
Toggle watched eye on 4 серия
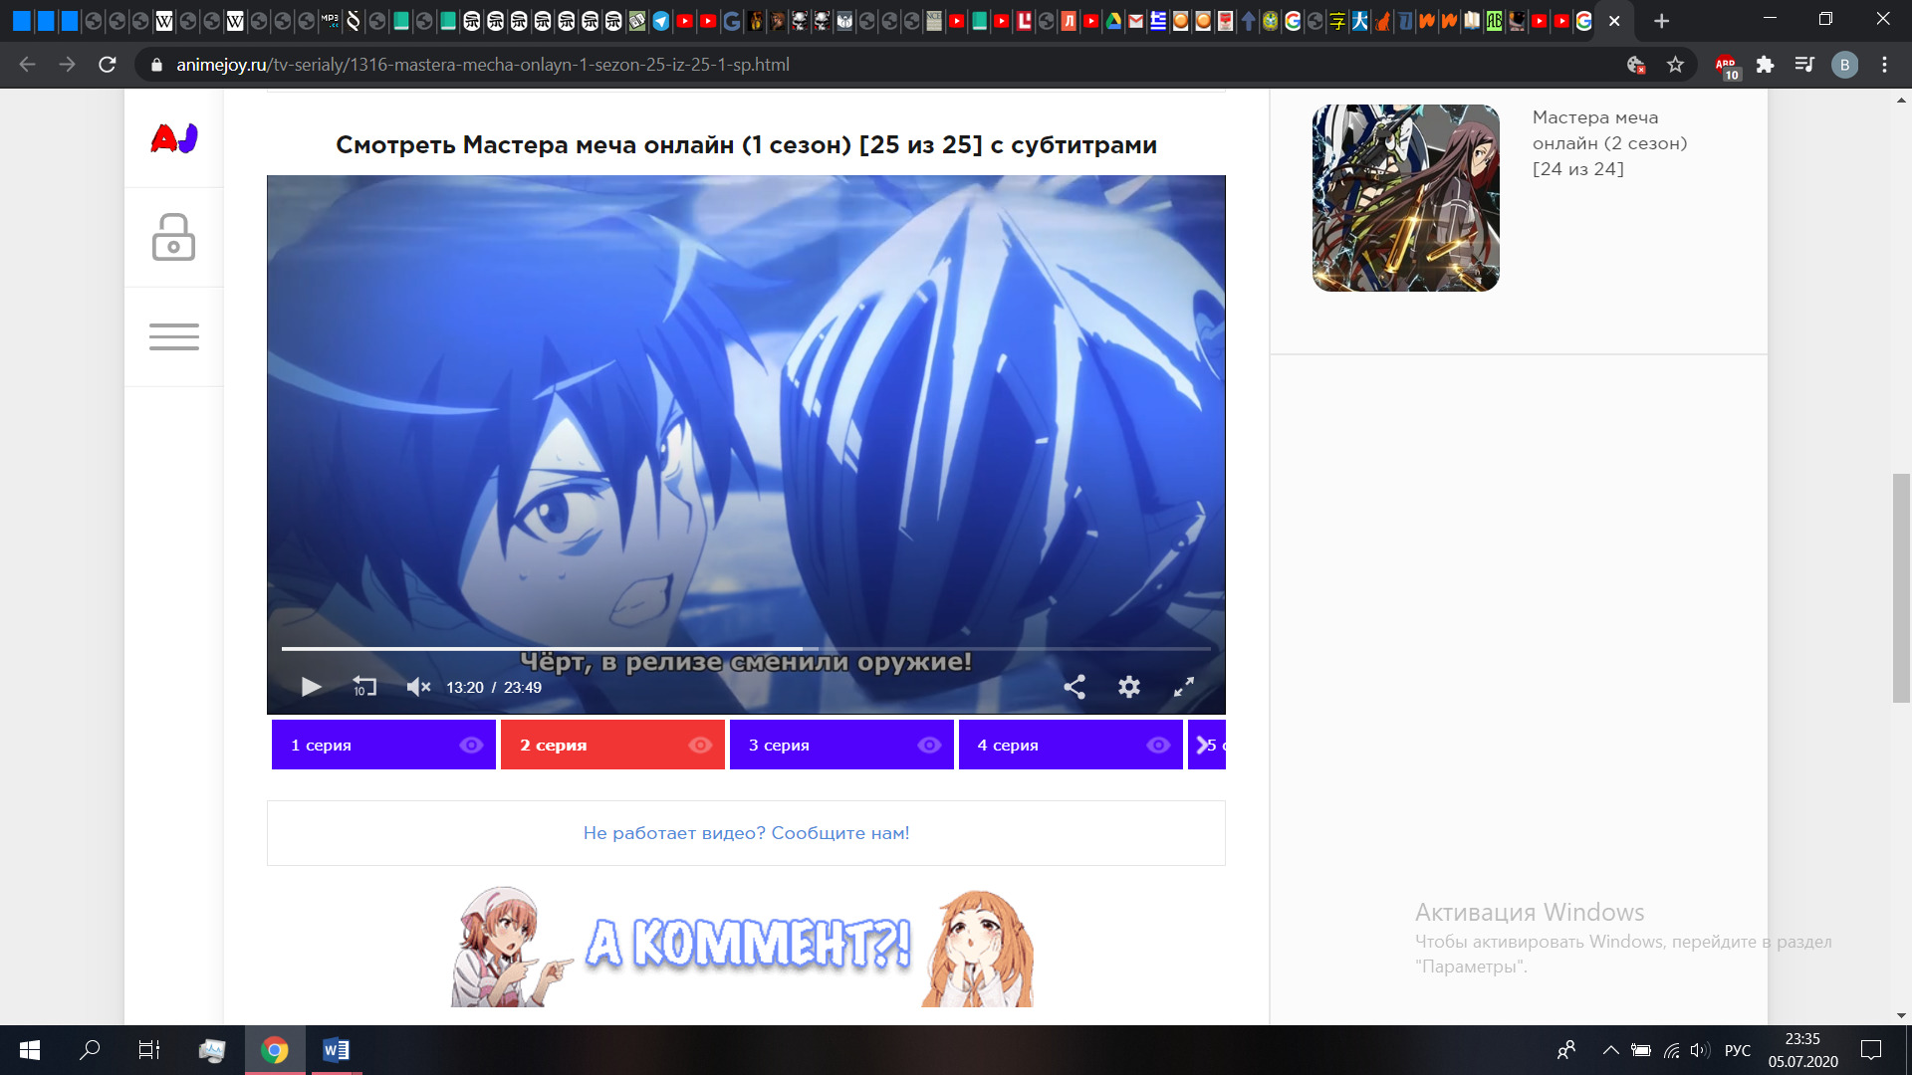pyautogui.click(x=1158, y=746)
